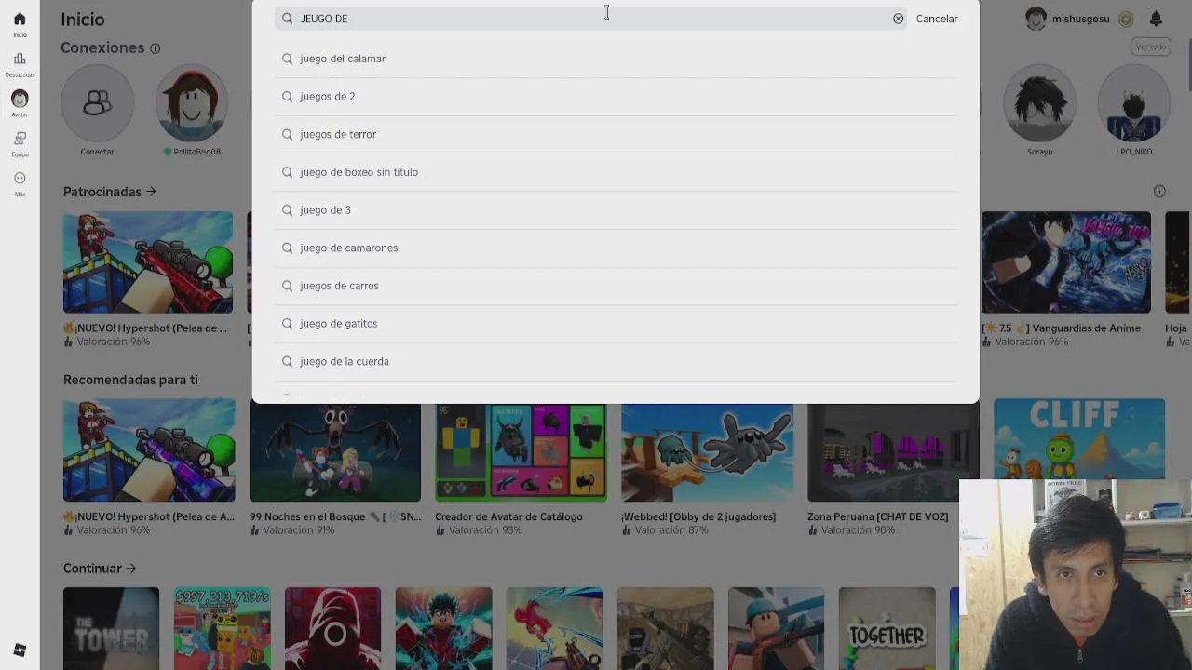
Task: Click title Zona Peruana [CHAT DE VOZ]
Action: coord(877,516)
